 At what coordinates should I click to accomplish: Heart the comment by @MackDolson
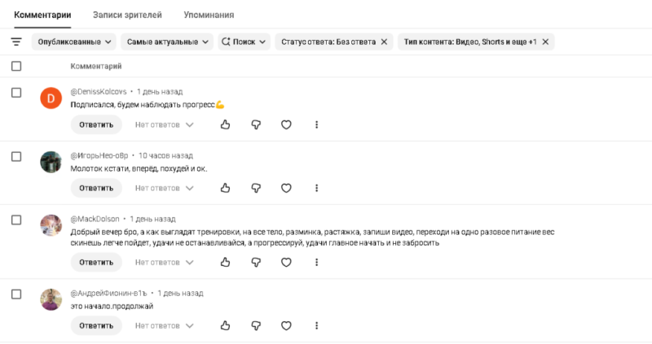[286, 262]
